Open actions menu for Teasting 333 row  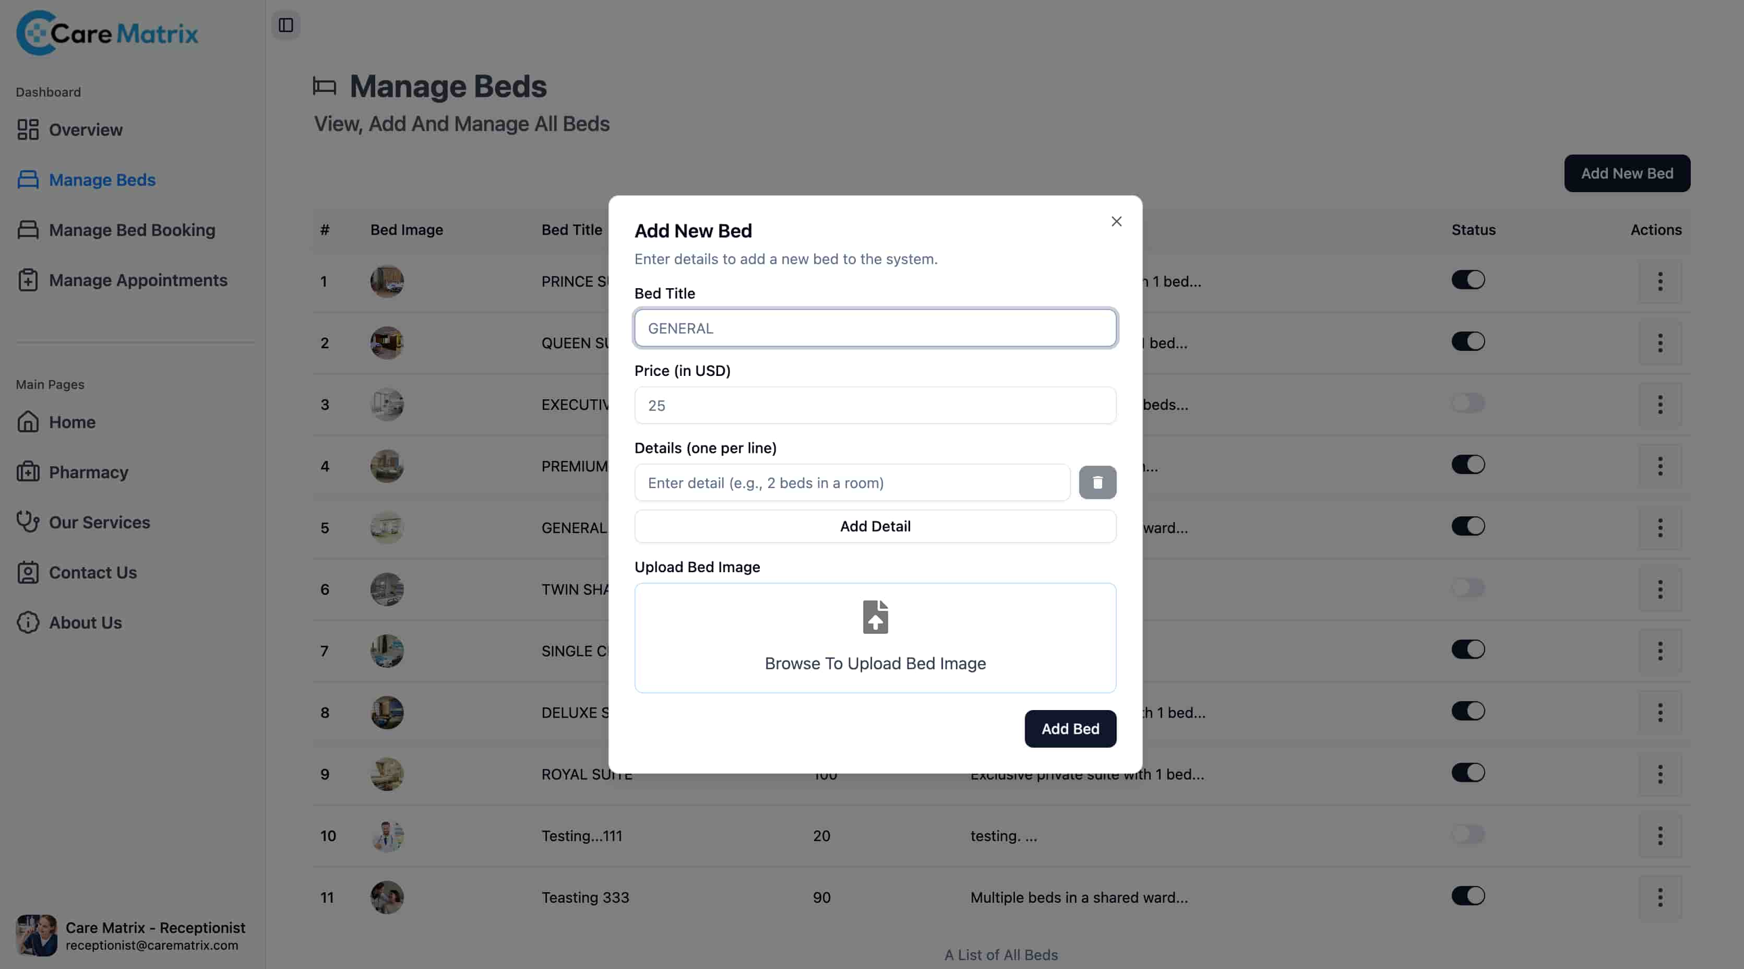pyautogui.click(x=1659, y=897)
